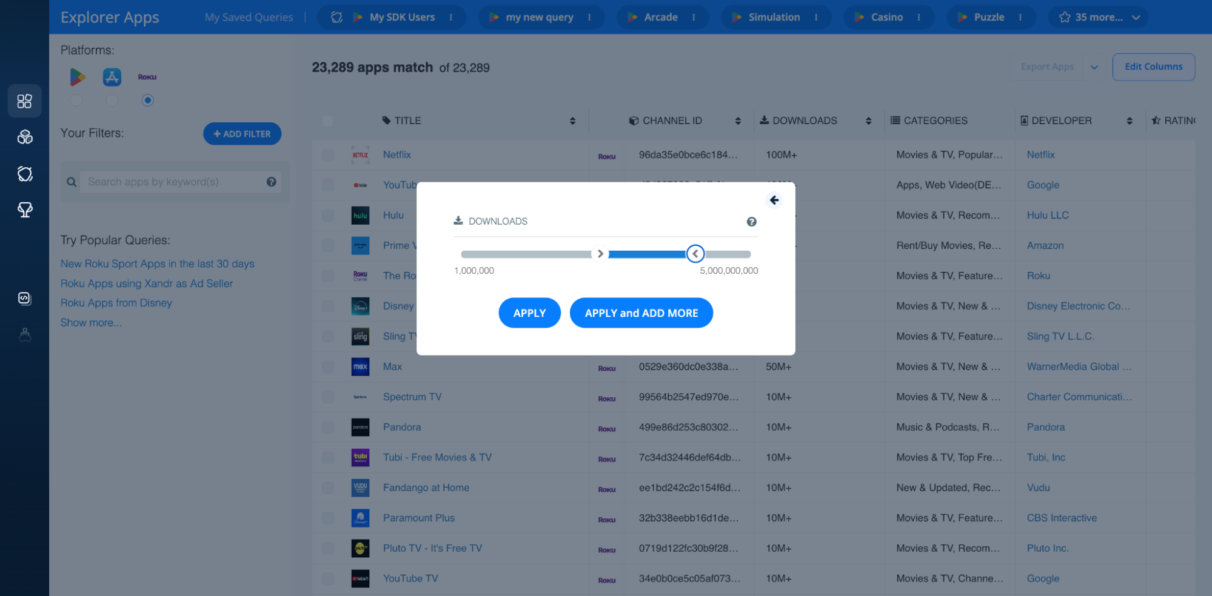Click the Roku platform logo

click(x=147, y=77)
